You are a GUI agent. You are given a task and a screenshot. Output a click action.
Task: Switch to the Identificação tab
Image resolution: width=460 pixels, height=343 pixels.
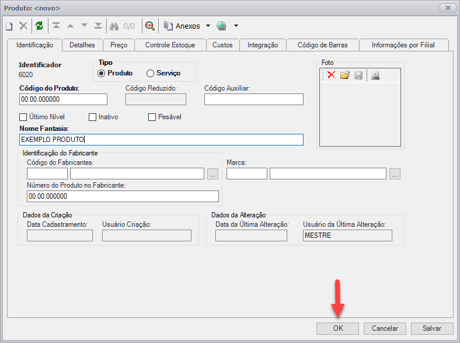pyautogui.click(x=34, y=45)
